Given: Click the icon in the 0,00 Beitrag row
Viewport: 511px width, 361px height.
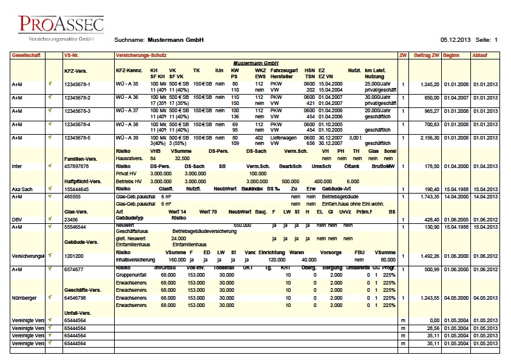Looking at the screenshot, I should [x=50, y=320].
